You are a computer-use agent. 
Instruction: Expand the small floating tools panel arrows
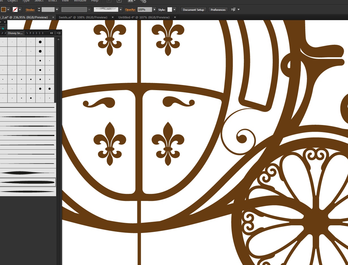pyautogui.click(x=1, y=22)
